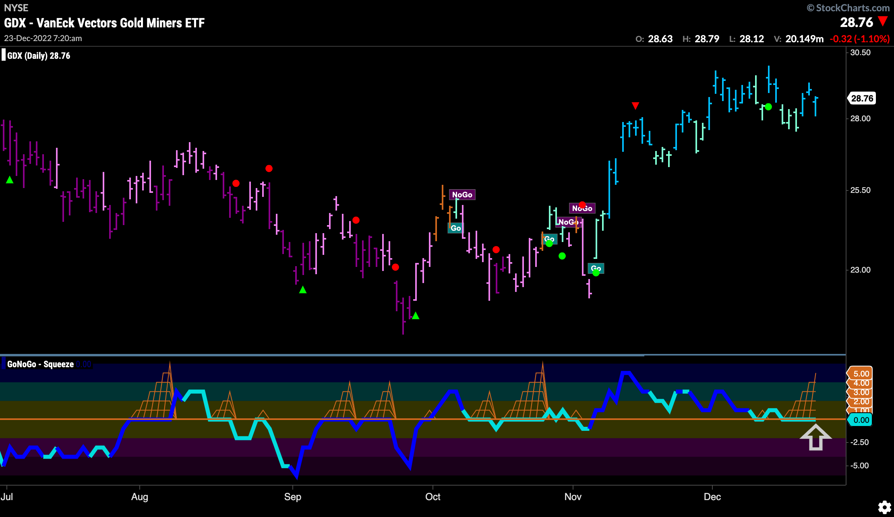Click the High value 28.79
The image size is (894, 517).
click(x=707, y=39)
